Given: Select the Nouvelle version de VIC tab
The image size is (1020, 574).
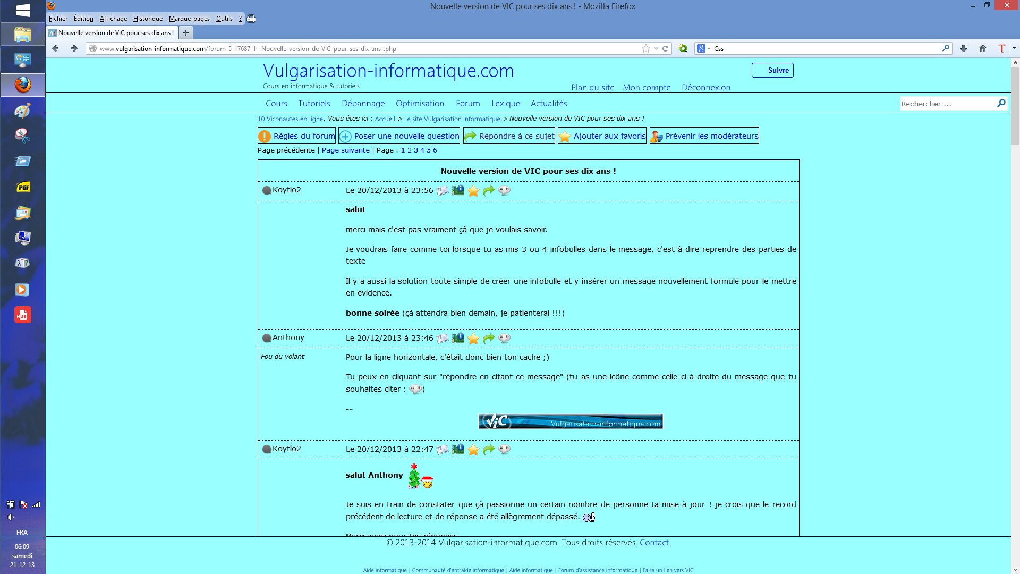Looking at the screenshot, I should [112, 33].
